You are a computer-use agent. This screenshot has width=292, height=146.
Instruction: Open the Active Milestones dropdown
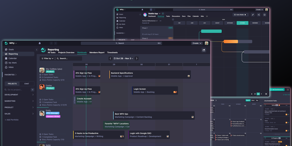tap(150, 21)
